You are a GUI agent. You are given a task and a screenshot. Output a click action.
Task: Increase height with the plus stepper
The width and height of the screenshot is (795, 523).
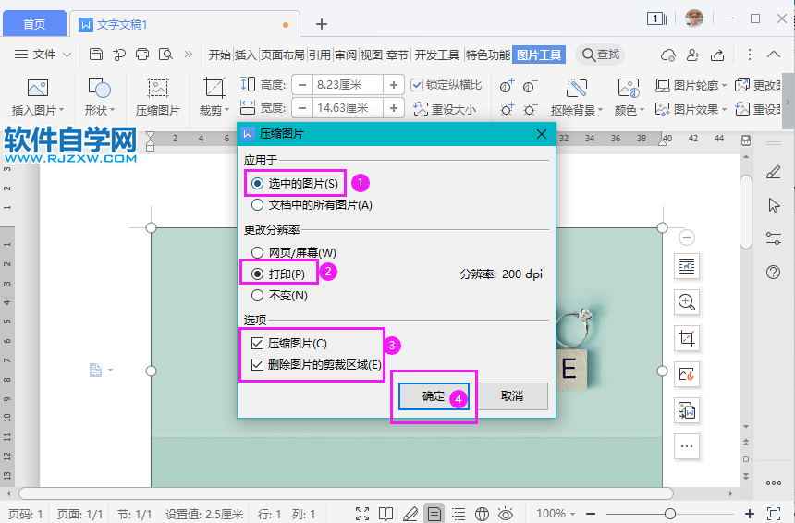394,85
